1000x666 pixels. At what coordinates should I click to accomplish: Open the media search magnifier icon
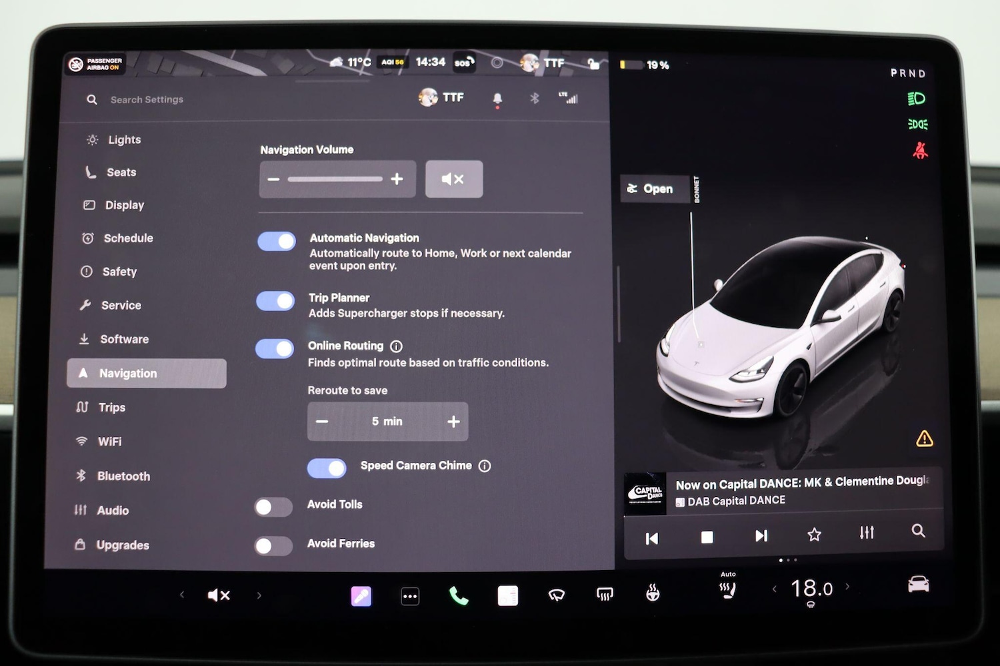(x=918, y=532)
